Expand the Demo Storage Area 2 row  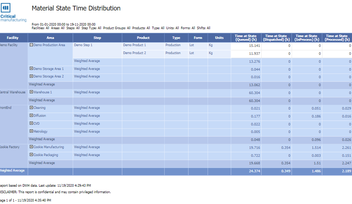tap(31, 76)
